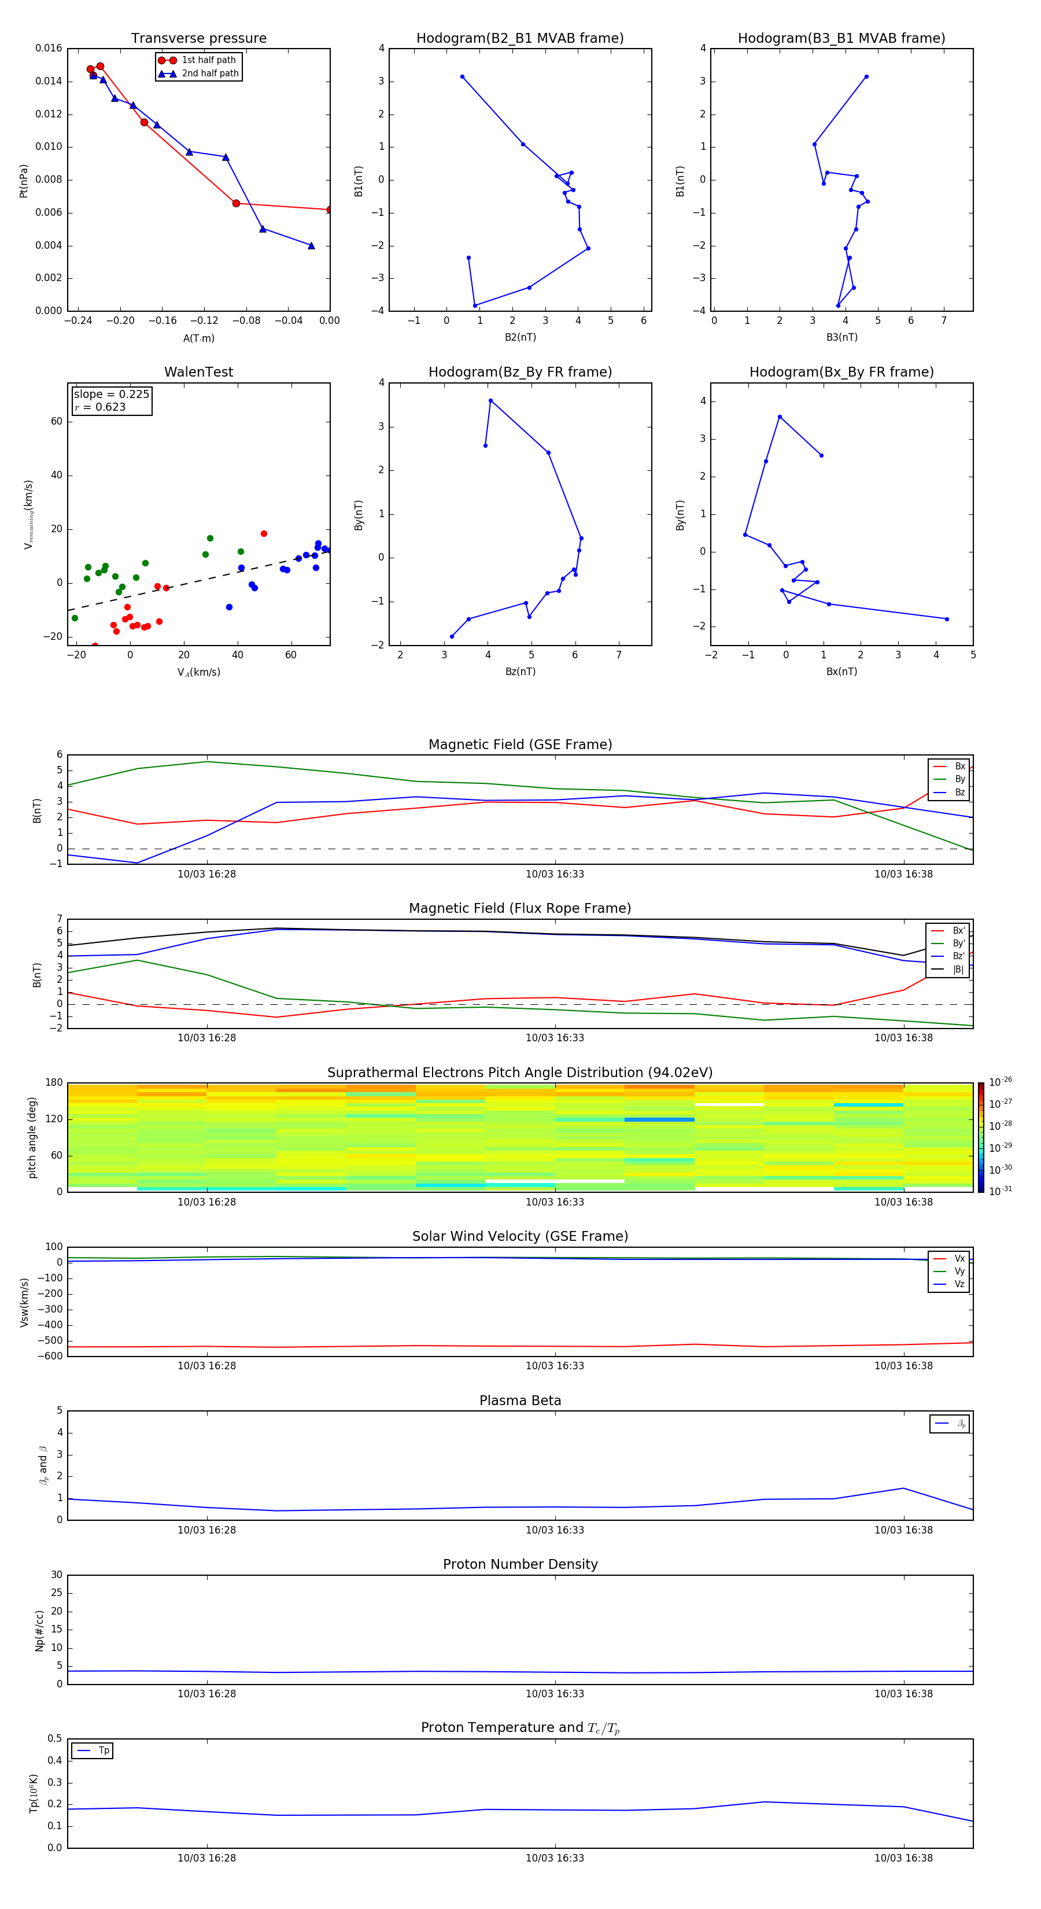Click the 'Vremaining(km/s)' y-axis label
The height and width of the screenshot is (1909, 1041).
click(x=28, y=514)
